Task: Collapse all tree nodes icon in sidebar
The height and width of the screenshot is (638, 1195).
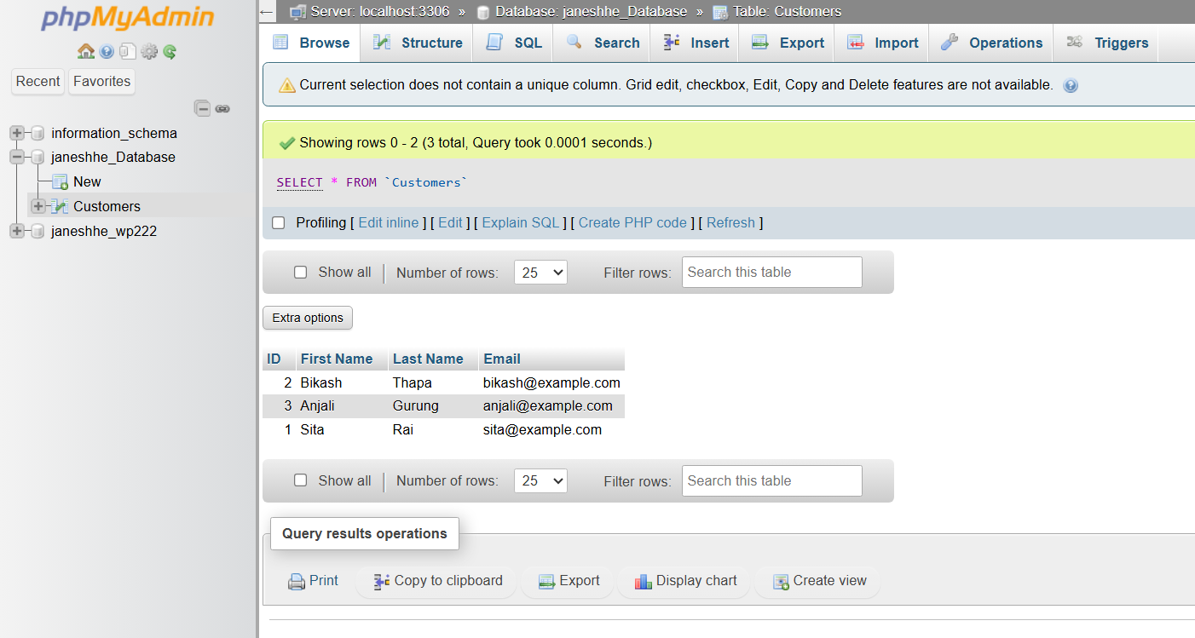Action: (202, 108)
